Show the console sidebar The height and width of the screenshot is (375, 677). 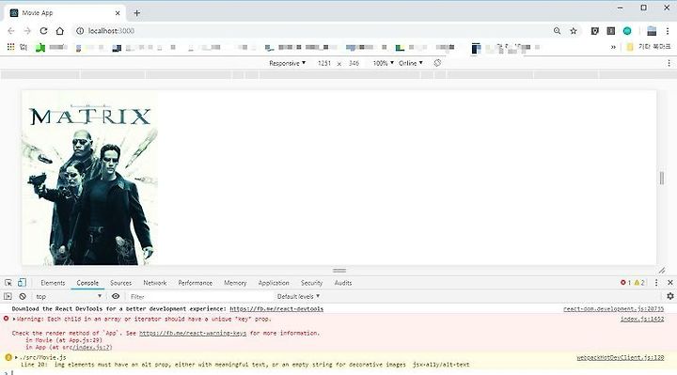8,296
